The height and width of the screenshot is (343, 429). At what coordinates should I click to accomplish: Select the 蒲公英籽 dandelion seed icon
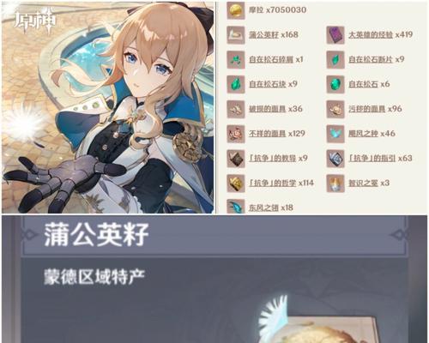tap(236, 35)
